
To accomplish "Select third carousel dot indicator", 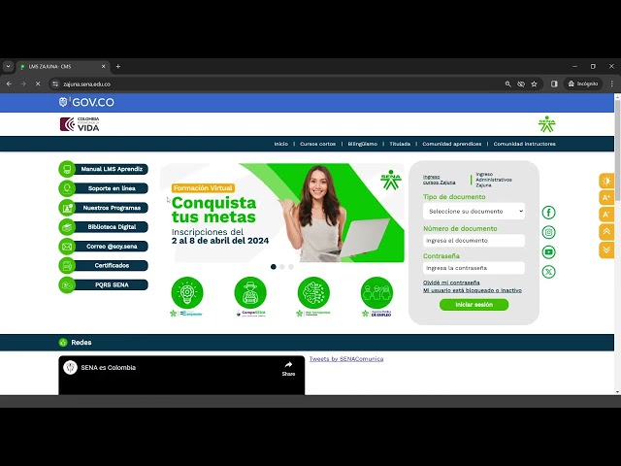I will tap(291, 267).
